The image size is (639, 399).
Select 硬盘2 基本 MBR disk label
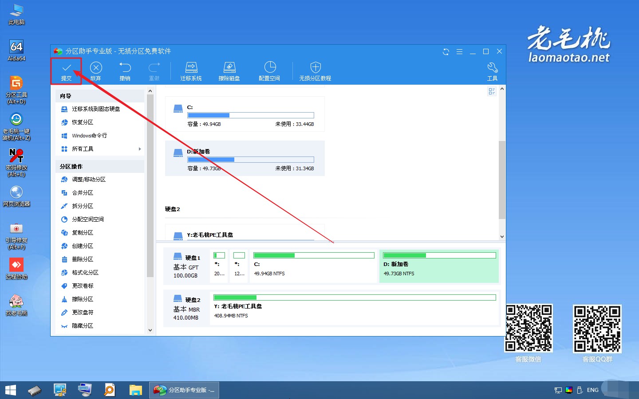pyautogui.click(x=186, y=308)
